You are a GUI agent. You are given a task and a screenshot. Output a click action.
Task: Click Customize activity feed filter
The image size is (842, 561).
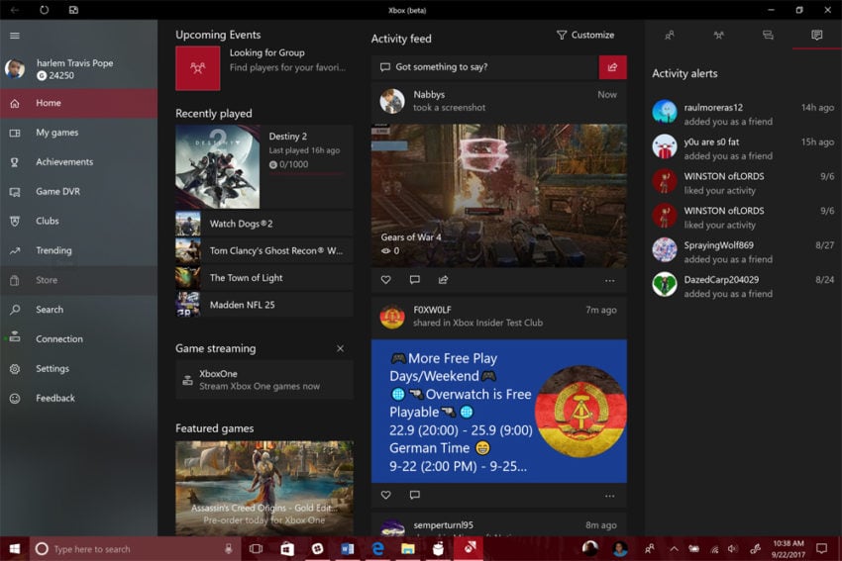[585, 35]
